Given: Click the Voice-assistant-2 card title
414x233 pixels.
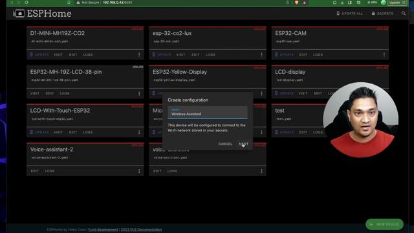Looking at the screenshot, I should click(x=52, y=150).
